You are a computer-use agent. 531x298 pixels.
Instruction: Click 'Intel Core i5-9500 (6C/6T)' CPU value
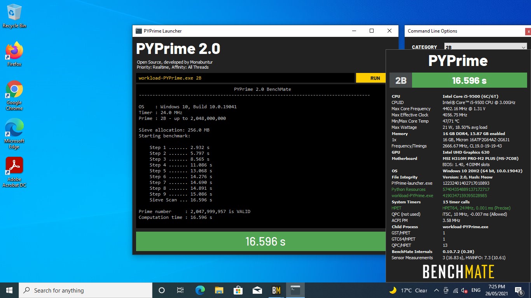(x=470, y=96)
